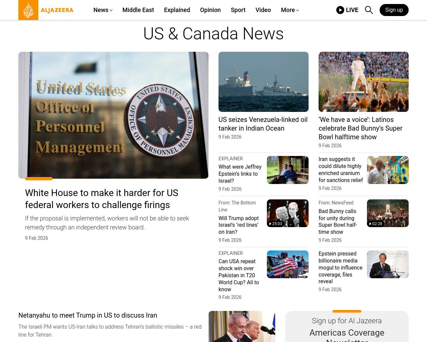Click the Office of Personnel Management image

[113, 115]
